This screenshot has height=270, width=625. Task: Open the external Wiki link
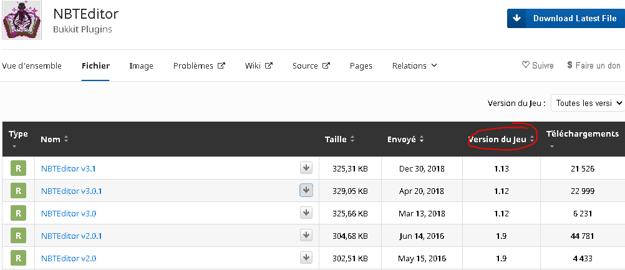tap(258, 65)
